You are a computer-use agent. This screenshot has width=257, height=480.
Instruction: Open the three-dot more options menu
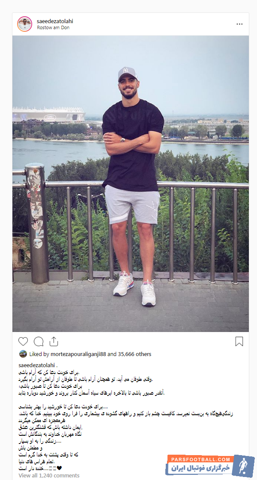tap(239, 24)
